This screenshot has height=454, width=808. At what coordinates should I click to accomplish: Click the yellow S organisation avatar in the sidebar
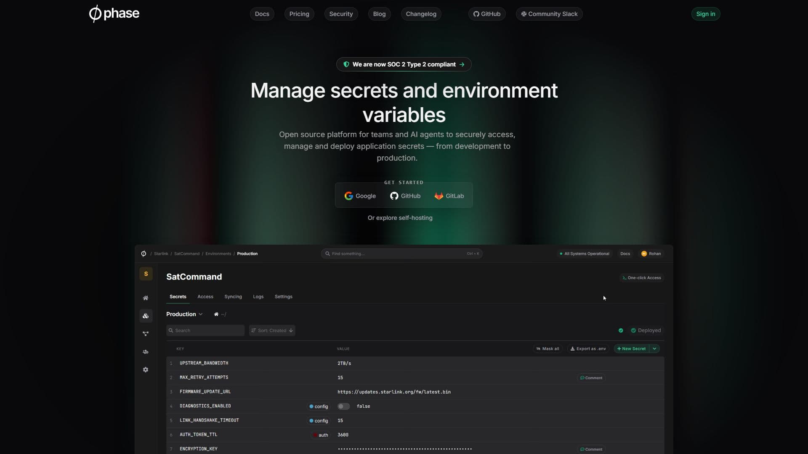point(146,274)
